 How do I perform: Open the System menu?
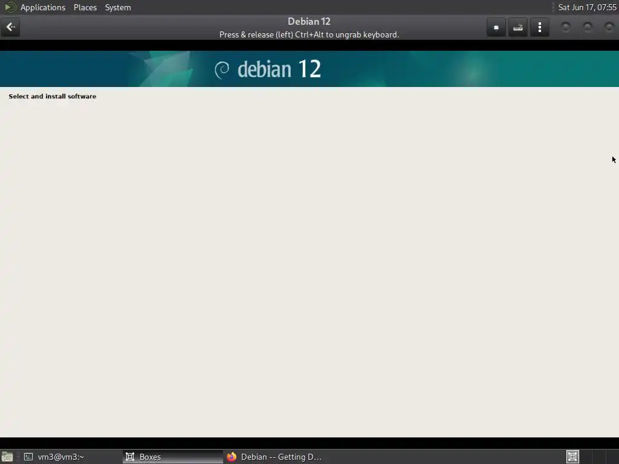118,7
